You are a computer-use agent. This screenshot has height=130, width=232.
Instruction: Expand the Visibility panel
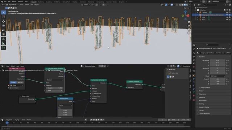pyautogui.click(x=201, y=104)
